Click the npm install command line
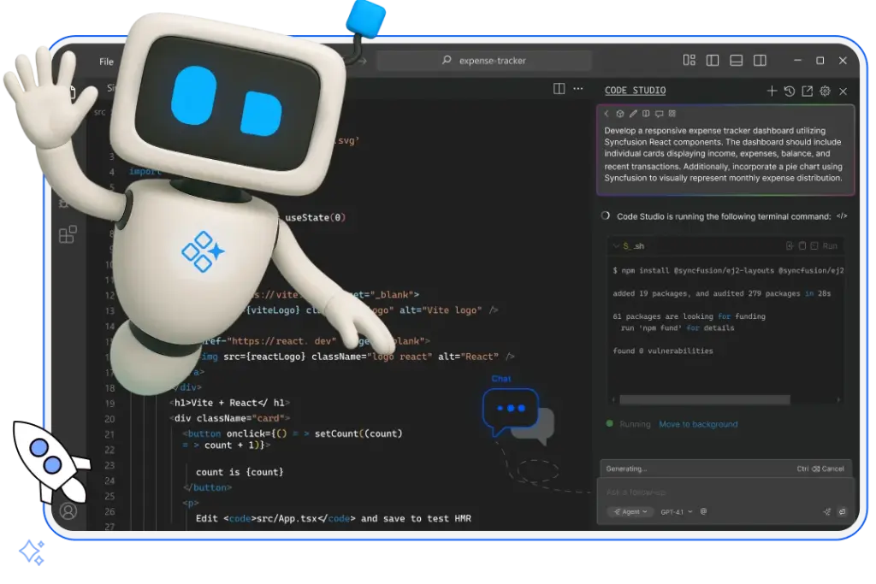876x584 pixels. (x=729, y=270)
